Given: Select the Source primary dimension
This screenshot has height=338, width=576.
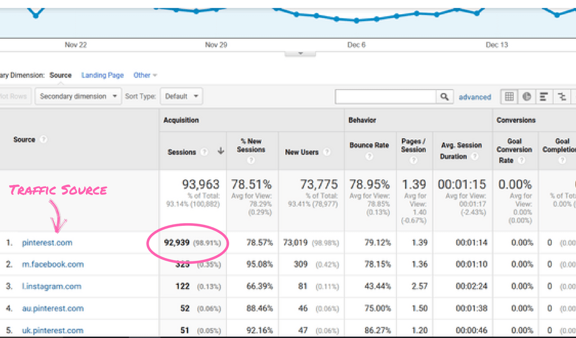Looking at the screenshot, I should pyautogui.click(x=60, y=75).
